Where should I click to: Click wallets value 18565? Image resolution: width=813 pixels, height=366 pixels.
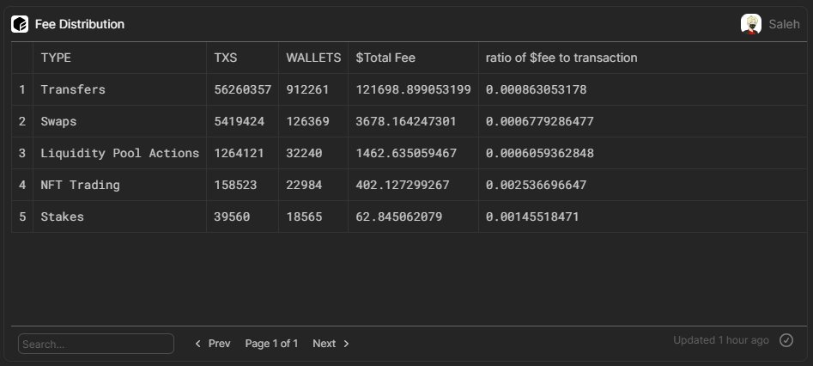(304, 217)
